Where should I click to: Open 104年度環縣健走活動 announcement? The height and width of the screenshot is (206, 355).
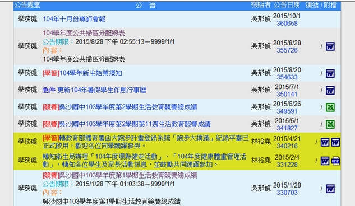tap(144, 161)
